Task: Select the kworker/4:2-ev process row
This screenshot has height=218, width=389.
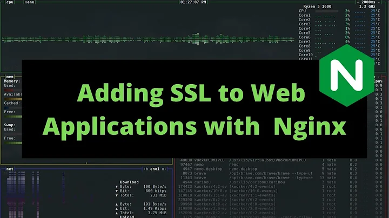Action: (280, 187)
